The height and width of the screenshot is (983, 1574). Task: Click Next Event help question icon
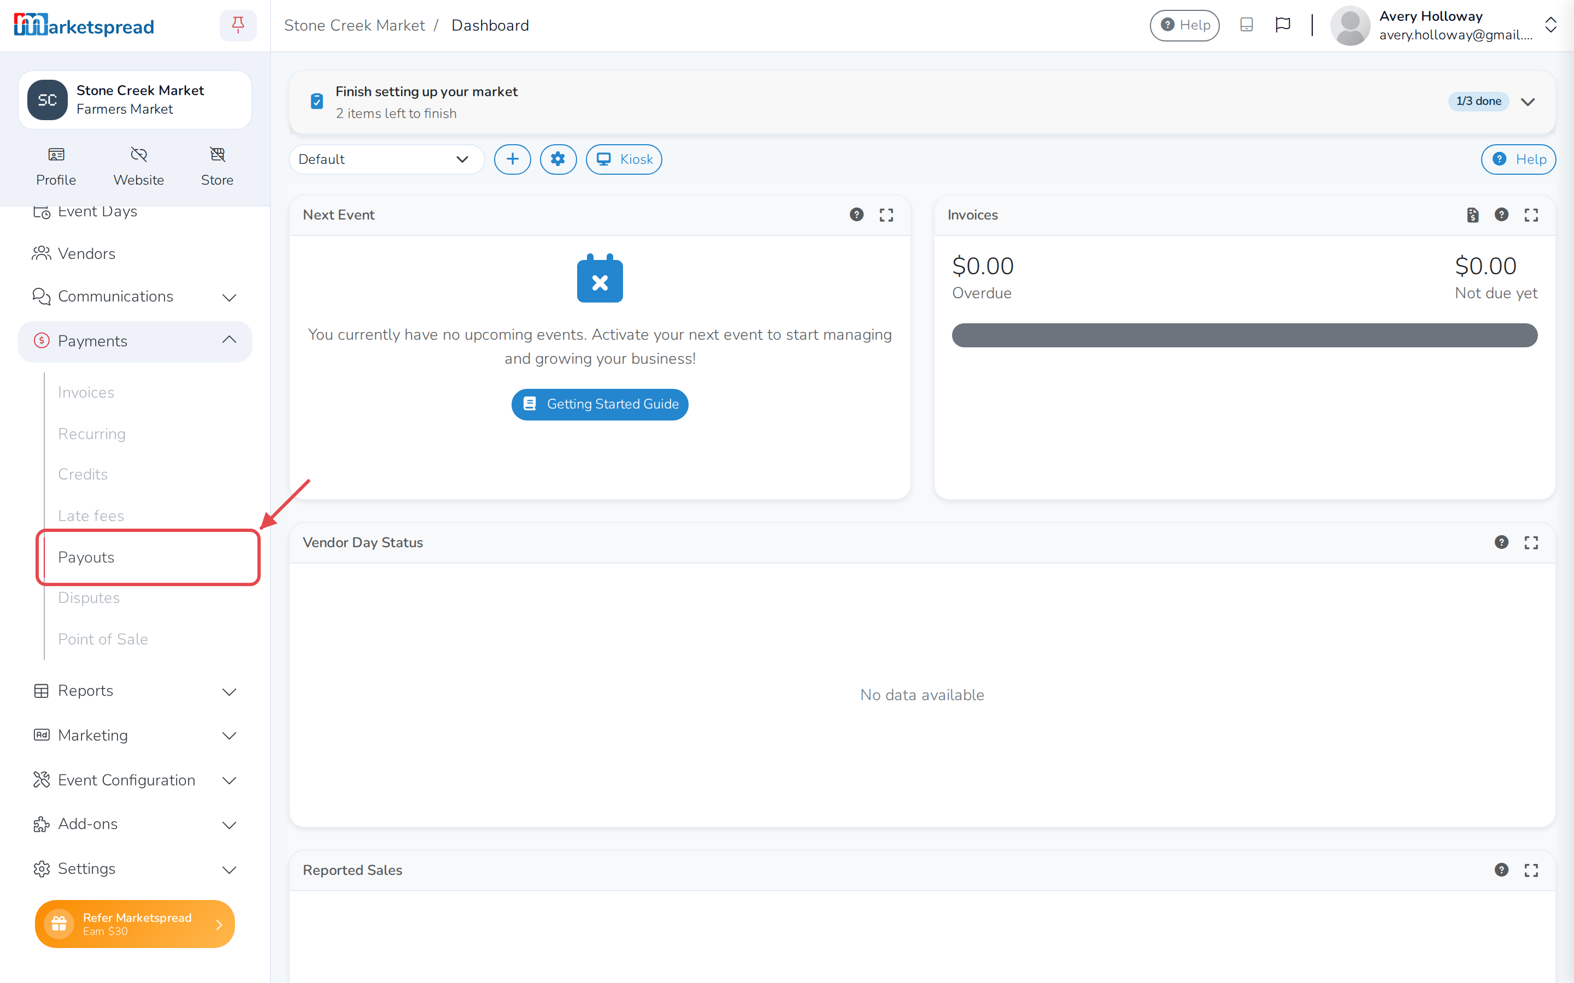pyautogui.click(x=856, y=215)
